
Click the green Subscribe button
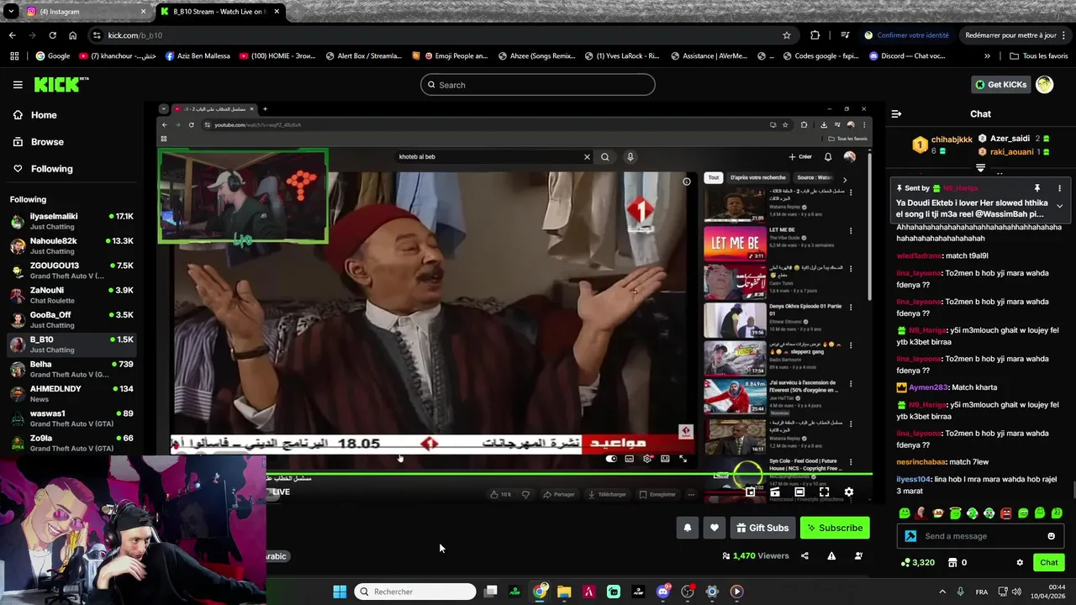pos(835,528)
